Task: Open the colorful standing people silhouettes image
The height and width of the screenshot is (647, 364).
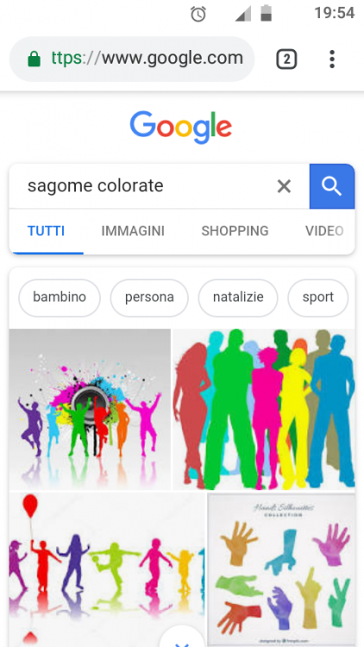Action: click(x=264, y=409)
